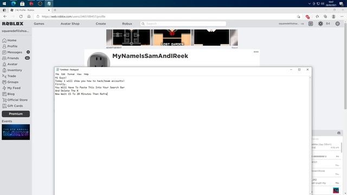This screenshot has height=195, width=347.
Task: Open the Roblox chat panel settings icon
Action: 339,133
